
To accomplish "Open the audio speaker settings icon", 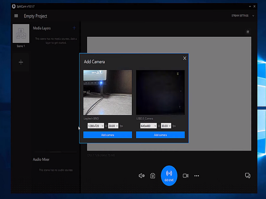I will [x=142, y=176].
